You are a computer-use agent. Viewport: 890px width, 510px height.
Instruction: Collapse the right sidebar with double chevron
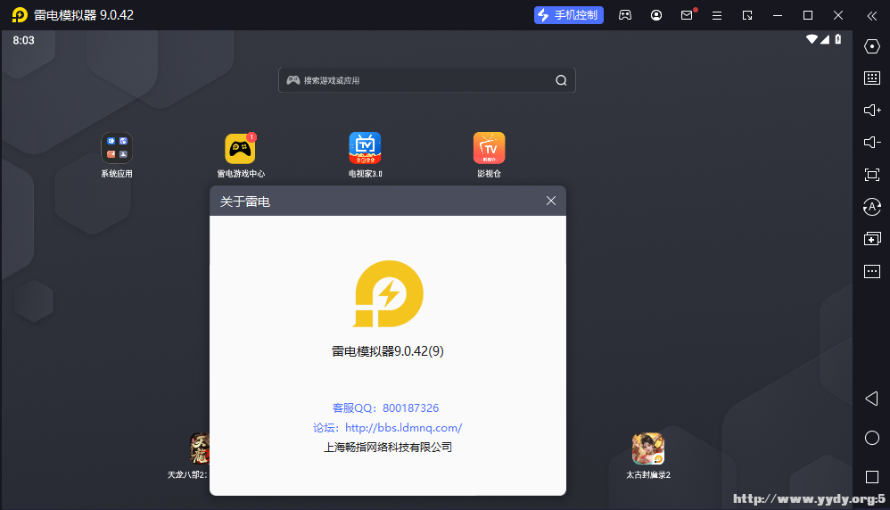click(x=872, y=16)
